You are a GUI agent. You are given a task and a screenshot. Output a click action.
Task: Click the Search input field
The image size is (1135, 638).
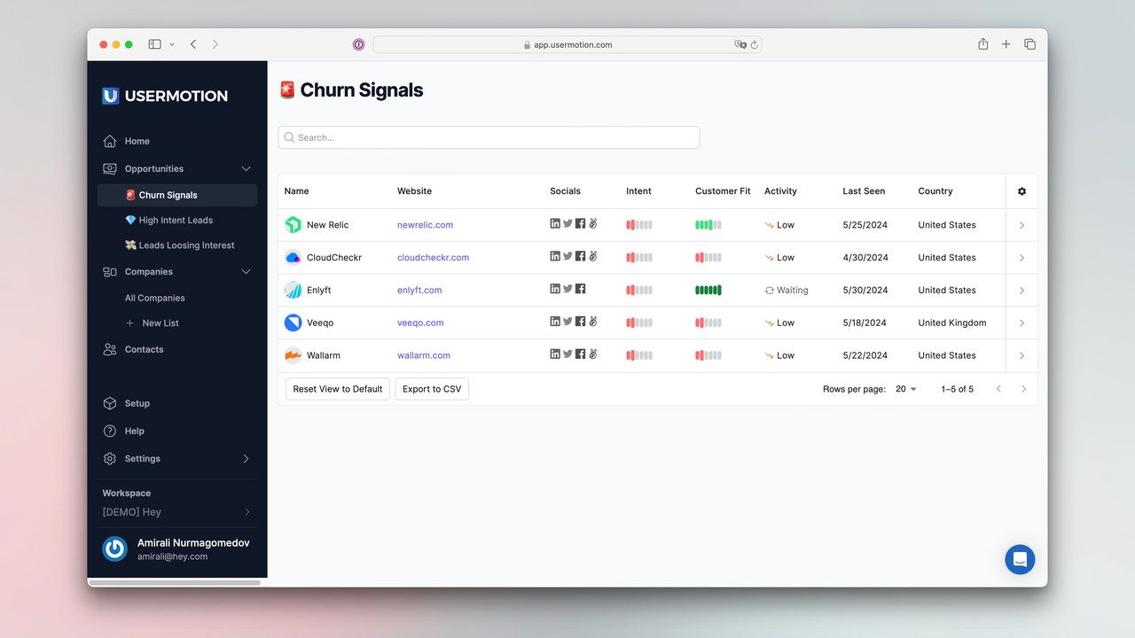(489, 137)
